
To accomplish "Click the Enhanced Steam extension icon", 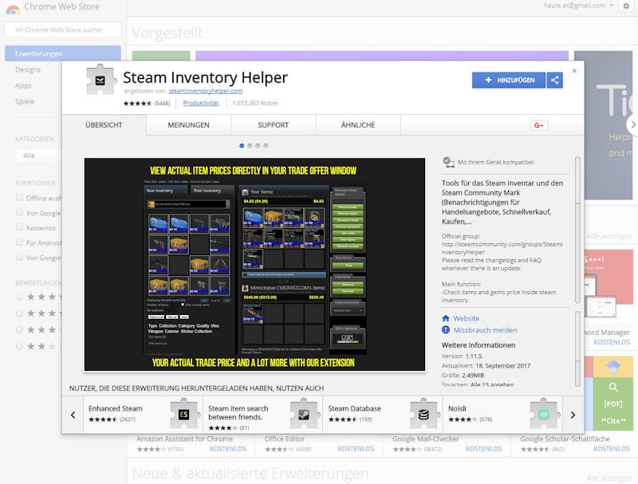I will pos(185,414).
